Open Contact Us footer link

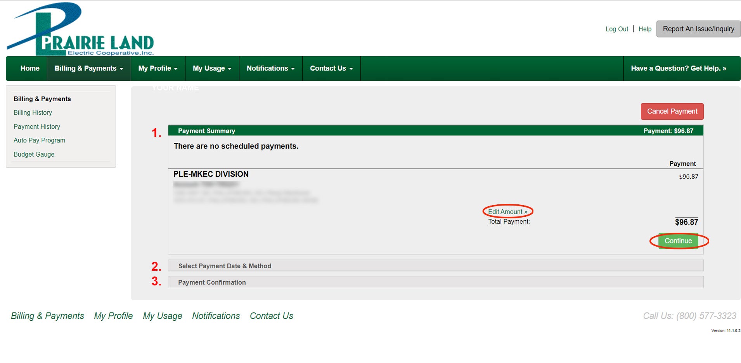pos(271,316)
